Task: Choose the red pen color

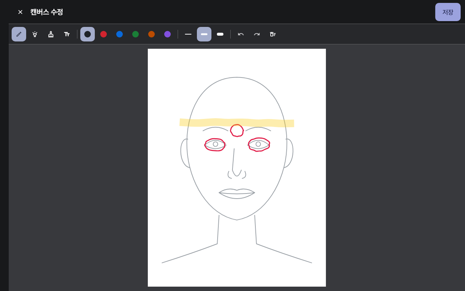Action: [x=104, y=34]
